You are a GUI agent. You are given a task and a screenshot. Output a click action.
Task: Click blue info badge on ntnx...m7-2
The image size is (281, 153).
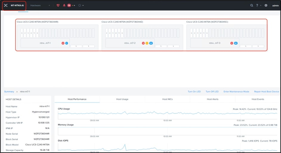pos(151,43)
